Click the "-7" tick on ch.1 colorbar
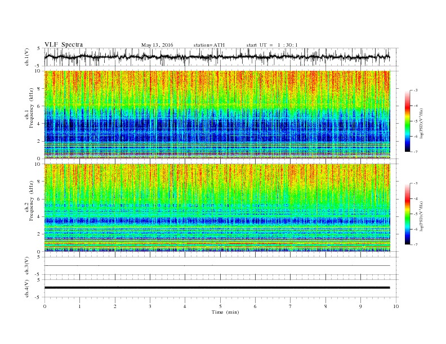The width and height of the screenshot is (446, 344). [x=416, y=152]
